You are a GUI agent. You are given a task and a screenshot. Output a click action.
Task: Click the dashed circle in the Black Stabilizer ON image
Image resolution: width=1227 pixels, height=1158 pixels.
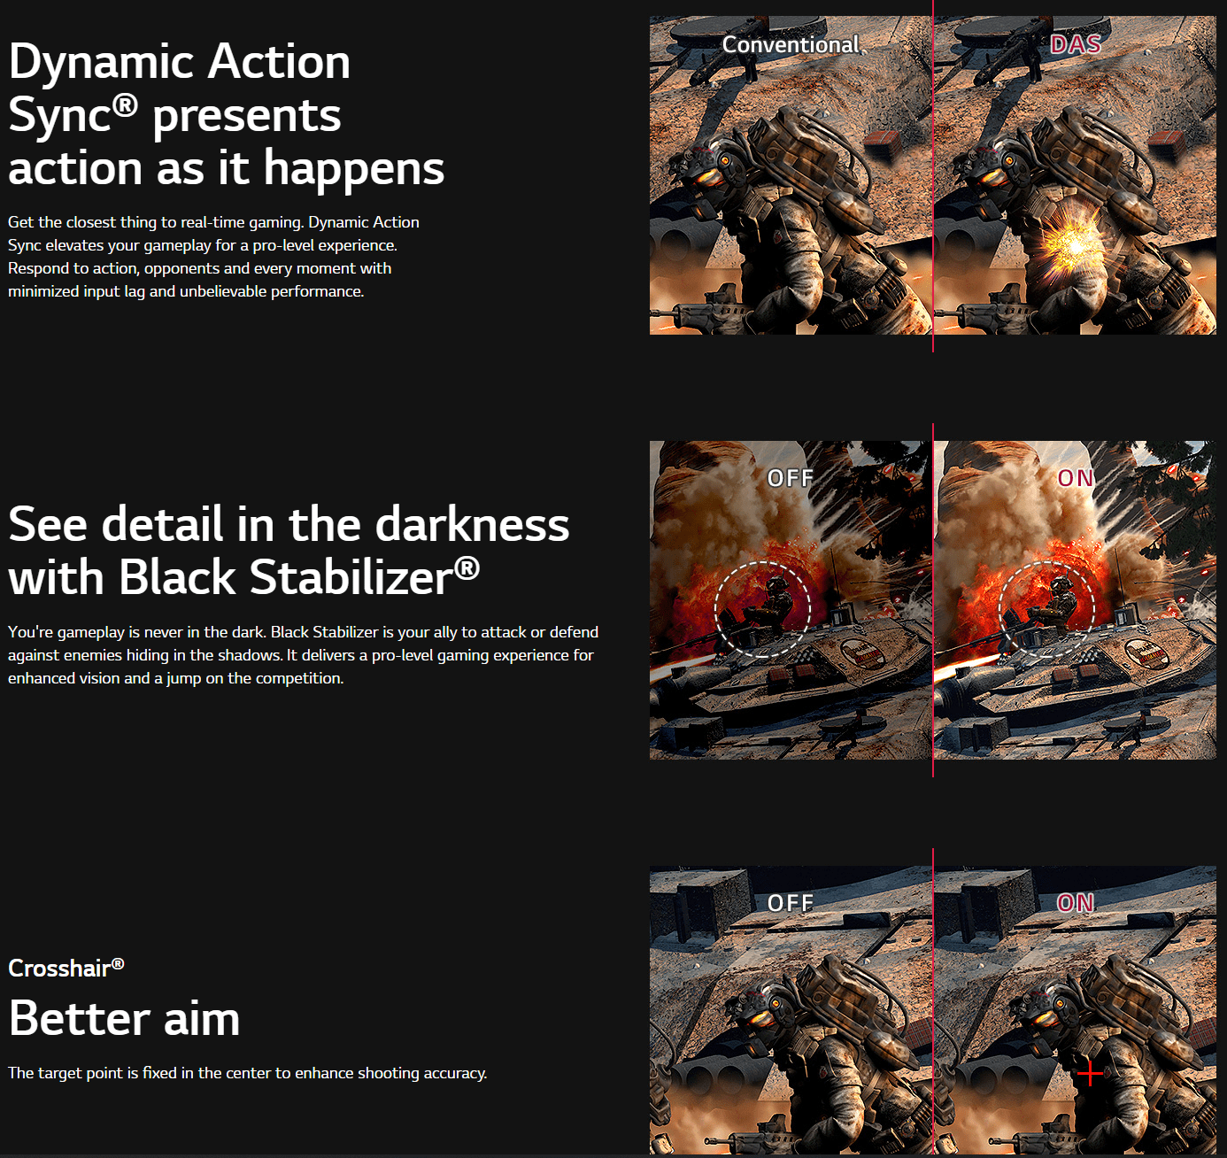(x=1046, y=608)
